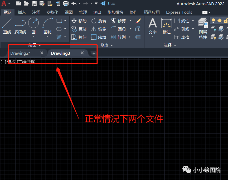Screen dimensions: 228x180
Task: Activate the Fillet command (圆角)
Action: tap(118, 29)
